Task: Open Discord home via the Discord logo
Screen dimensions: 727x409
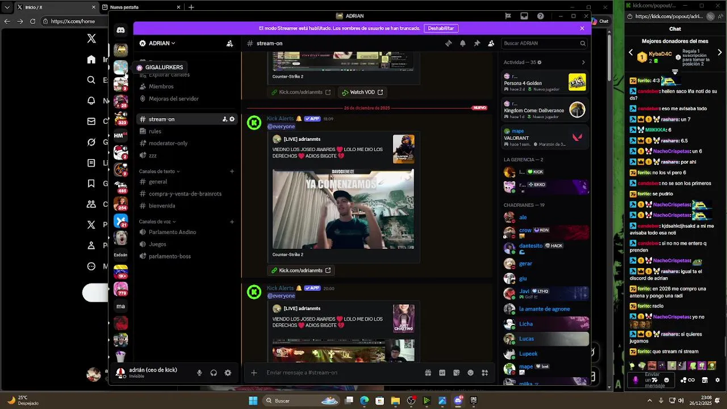Action: [120, 30]
